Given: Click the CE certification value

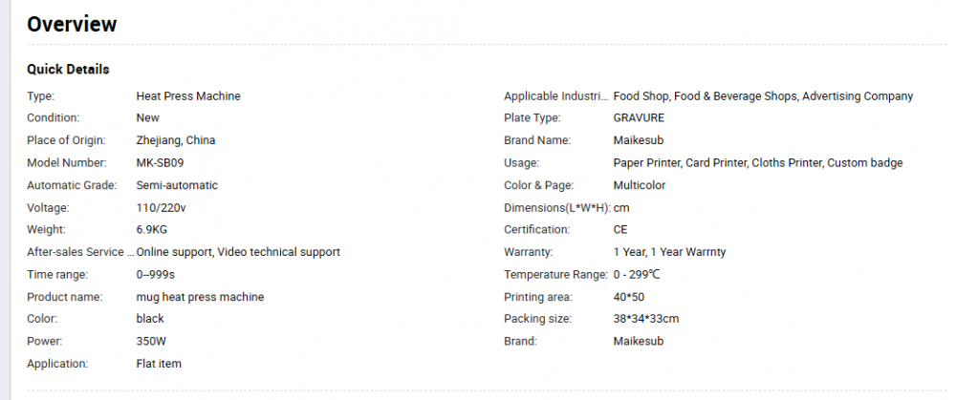Looking at the screenshot, I should [x=621, y=230].
